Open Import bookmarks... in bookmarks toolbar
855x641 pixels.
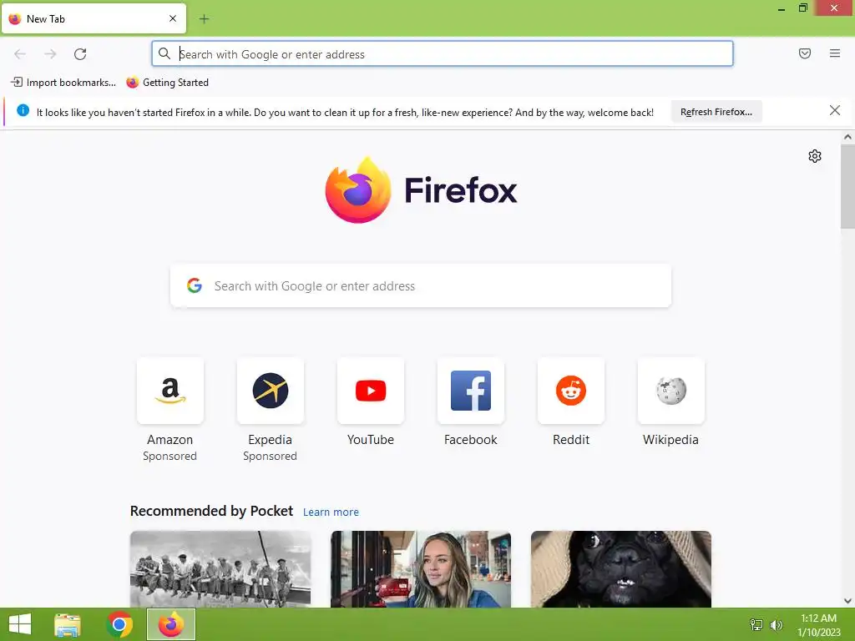click(x=63, y=83)
